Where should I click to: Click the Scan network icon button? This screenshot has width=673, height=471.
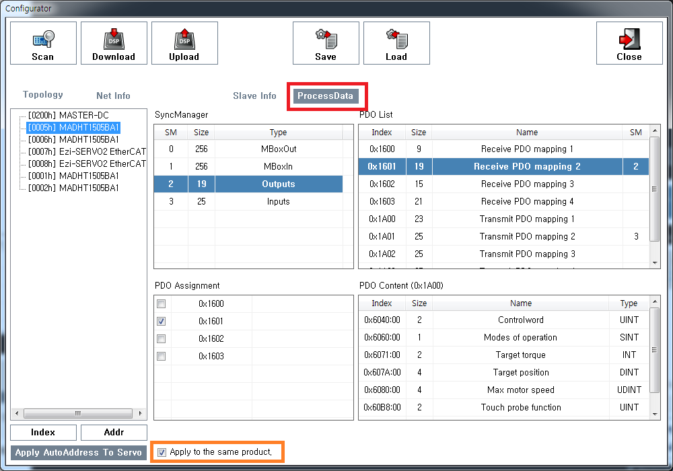43,43
